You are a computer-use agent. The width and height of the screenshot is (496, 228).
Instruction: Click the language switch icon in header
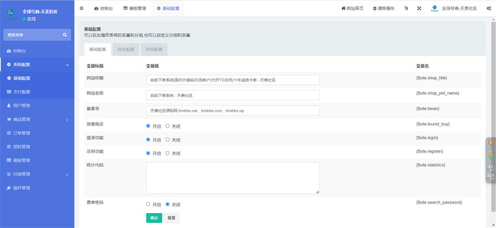click(406, 8)
